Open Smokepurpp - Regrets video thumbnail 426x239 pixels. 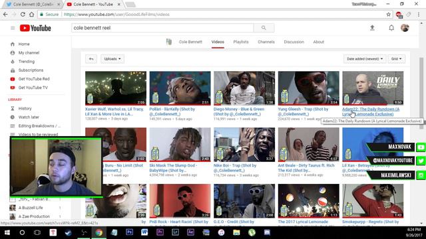pyautogui.click(x=373, y=200)
